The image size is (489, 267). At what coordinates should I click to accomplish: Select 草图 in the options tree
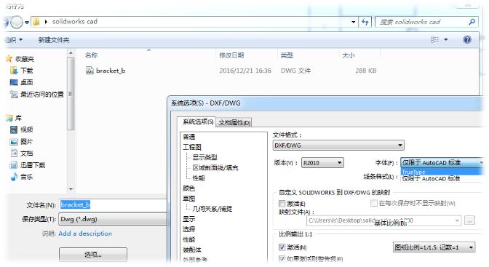[189, 199]
